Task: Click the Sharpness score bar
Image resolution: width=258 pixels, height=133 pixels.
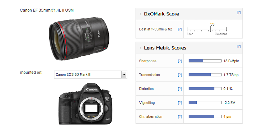Action: point(205,61)
